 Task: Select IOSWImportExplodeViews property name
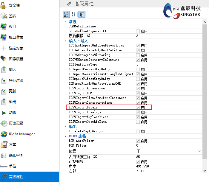point(88,117)
